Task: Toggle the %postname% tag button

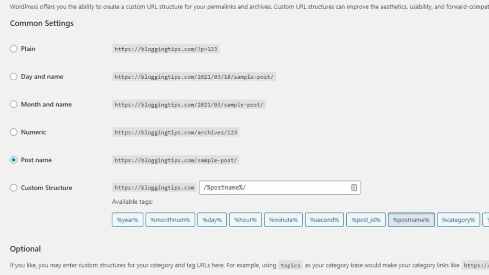Action: (411, 220)
